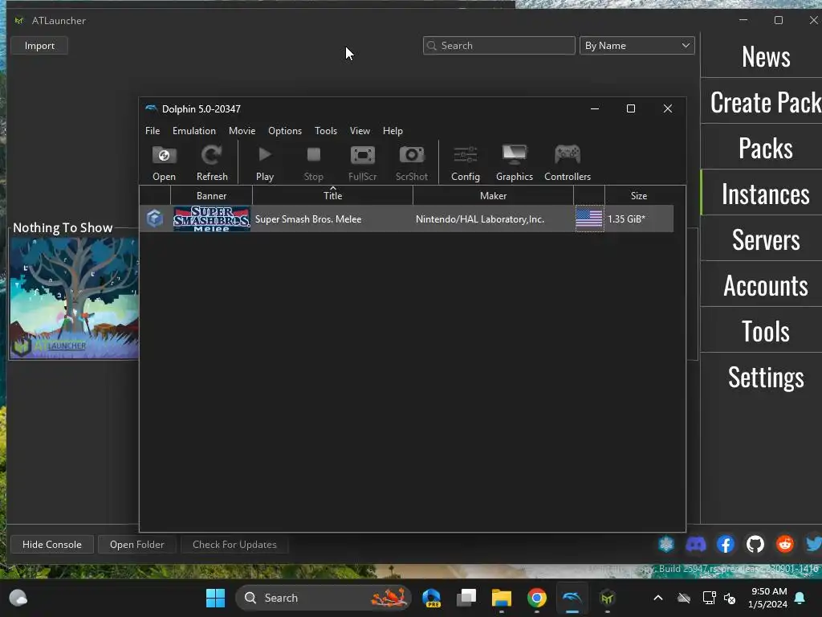Click the Play button in Dolphin toolbar
This screenshot has width=822, height=617.
(265, 163)
